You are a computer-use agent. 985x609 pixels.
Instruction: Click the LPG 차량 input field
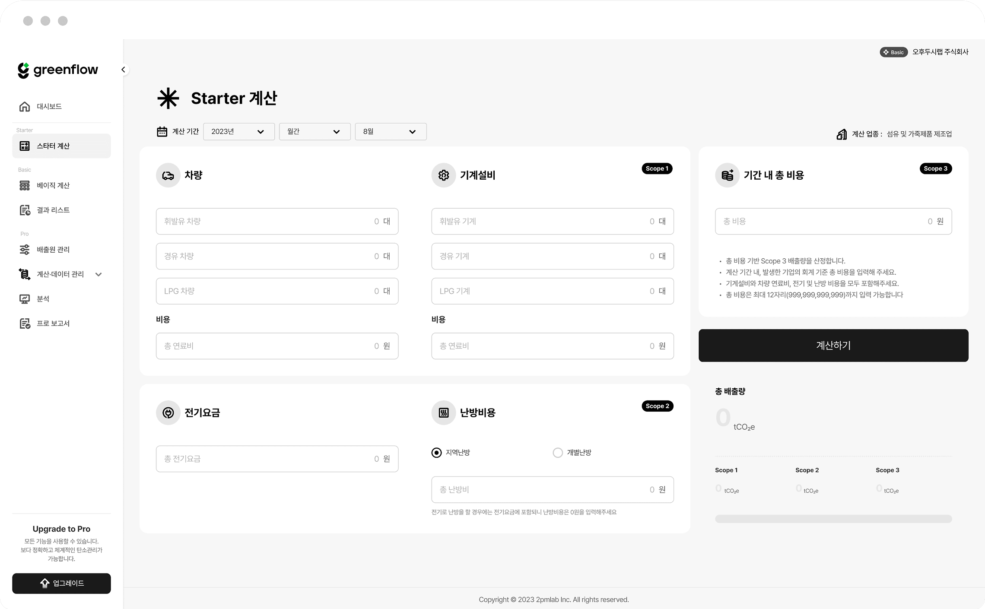tap(277, 291)
